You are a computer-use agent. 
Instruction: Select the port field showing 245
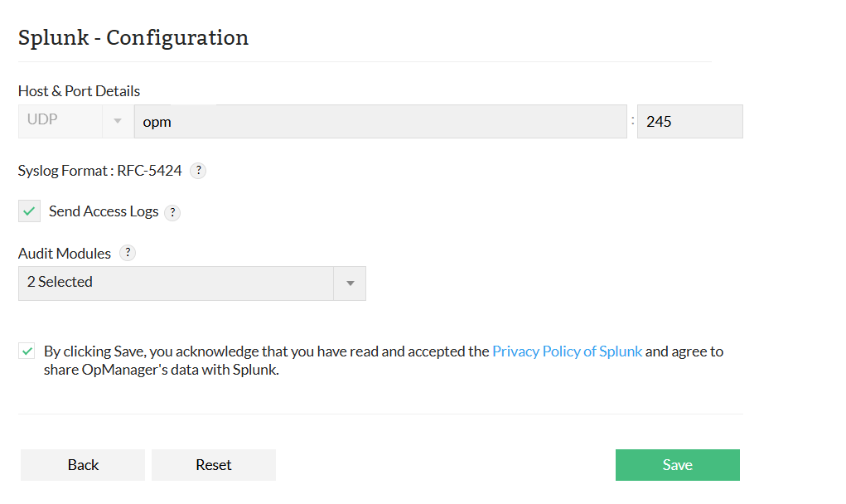point(689,121)
